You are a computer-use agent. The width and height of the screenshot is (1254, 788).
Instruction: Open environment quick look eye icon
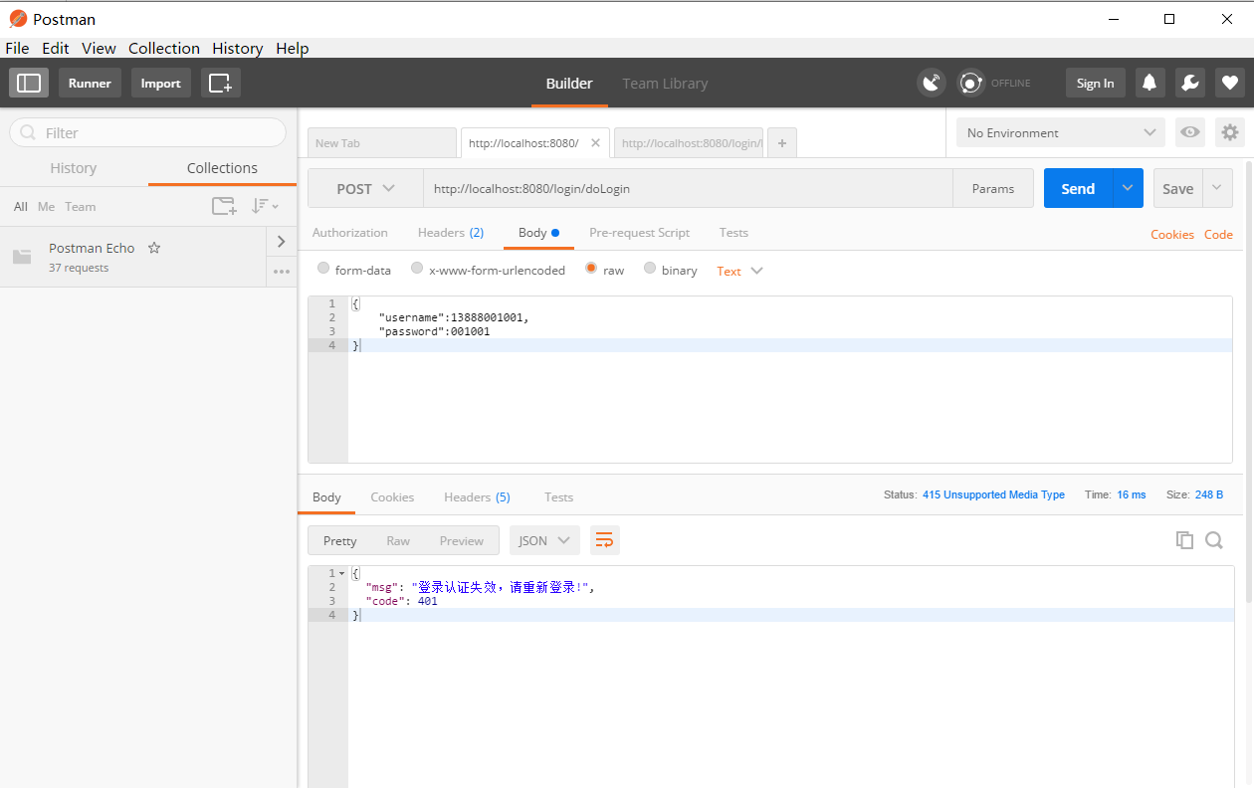pyautogui.click(x=1190, y=132)
